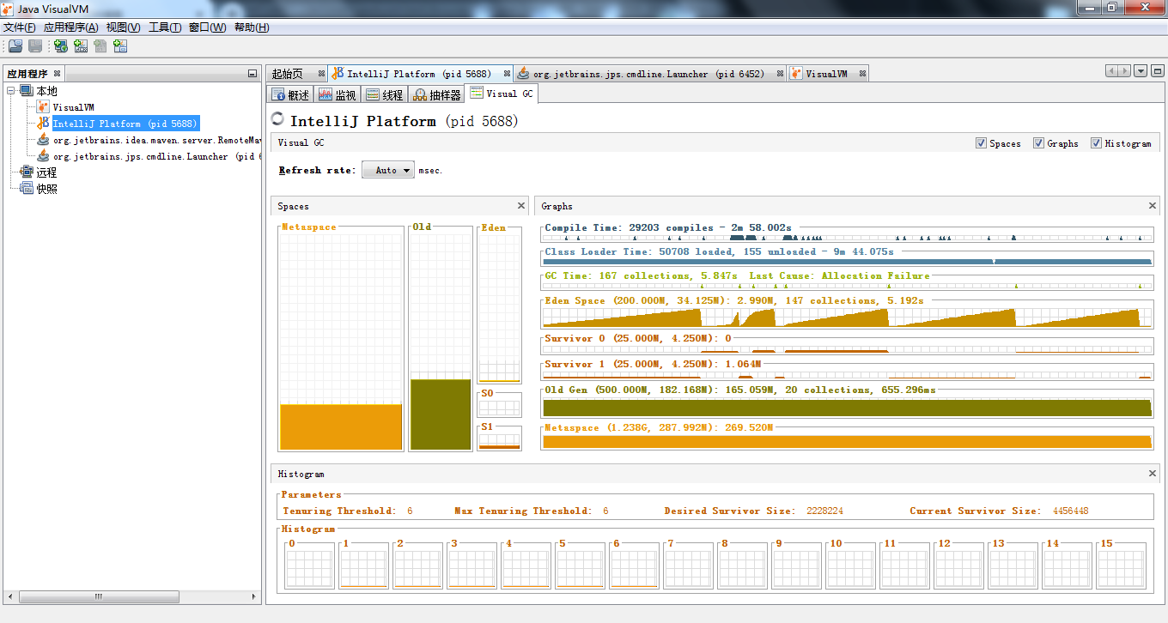Click left arrow of applications panel scrollbar

coord(11,596)
